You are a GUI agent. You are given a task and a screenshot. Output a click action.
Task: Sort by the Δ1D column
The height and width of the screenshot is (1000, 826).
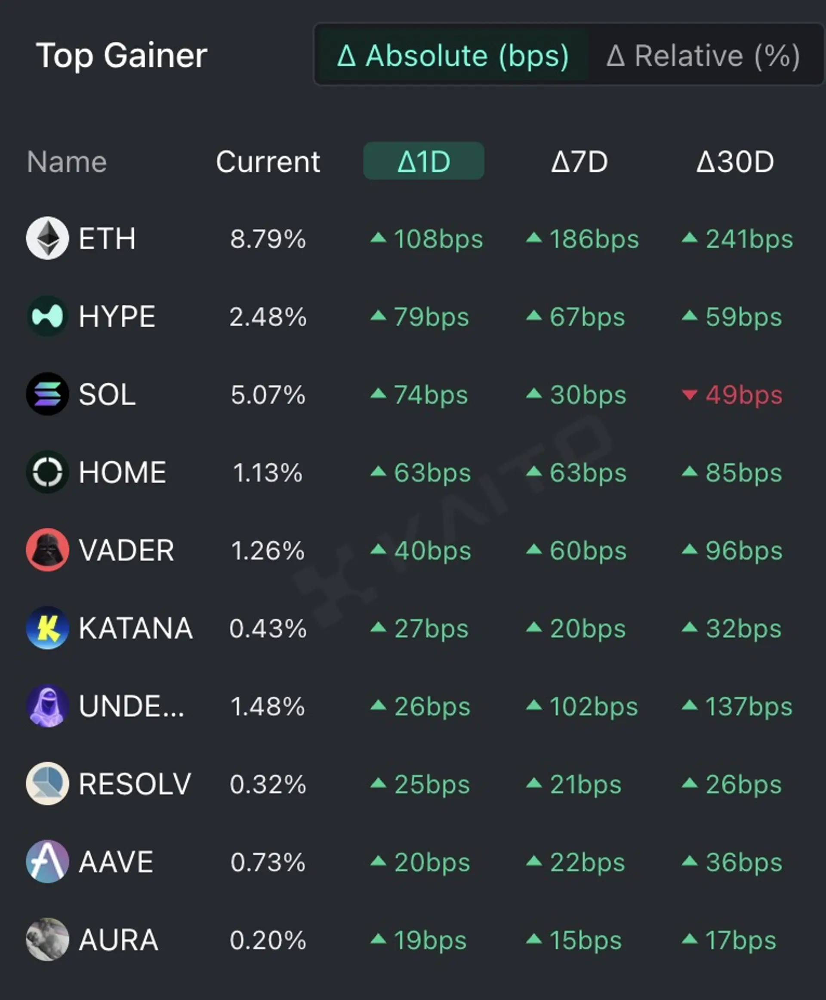(423, 161)
